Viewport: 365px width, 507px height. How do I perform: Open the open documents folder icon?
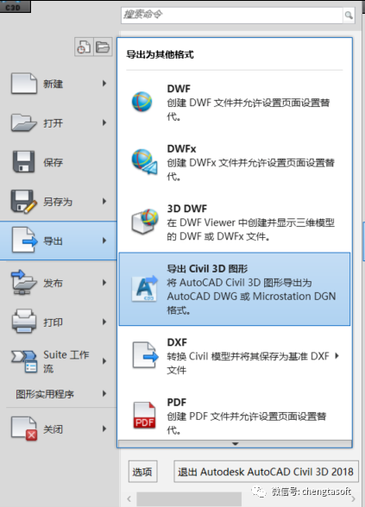(103, 47)
